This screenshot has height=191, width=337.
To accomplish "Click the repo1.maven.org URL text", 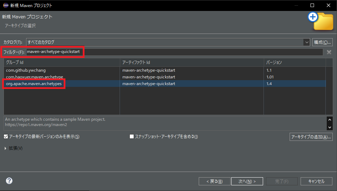I will point(36,125).
